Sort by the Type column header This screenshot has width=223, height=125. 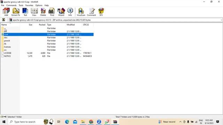[x=56, y=25]
